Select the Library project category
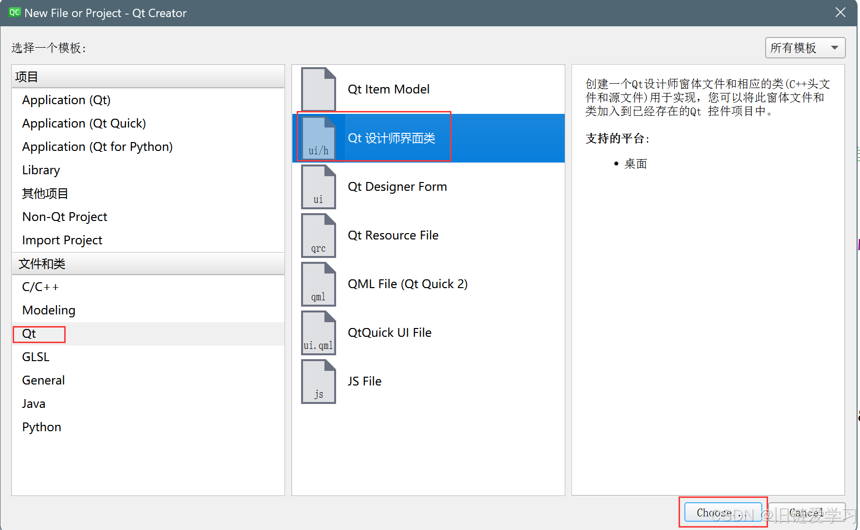 148,170
